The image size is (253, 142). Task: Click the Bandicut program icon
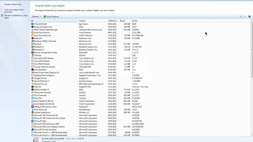pyautogui.click(x=32, y=44)
